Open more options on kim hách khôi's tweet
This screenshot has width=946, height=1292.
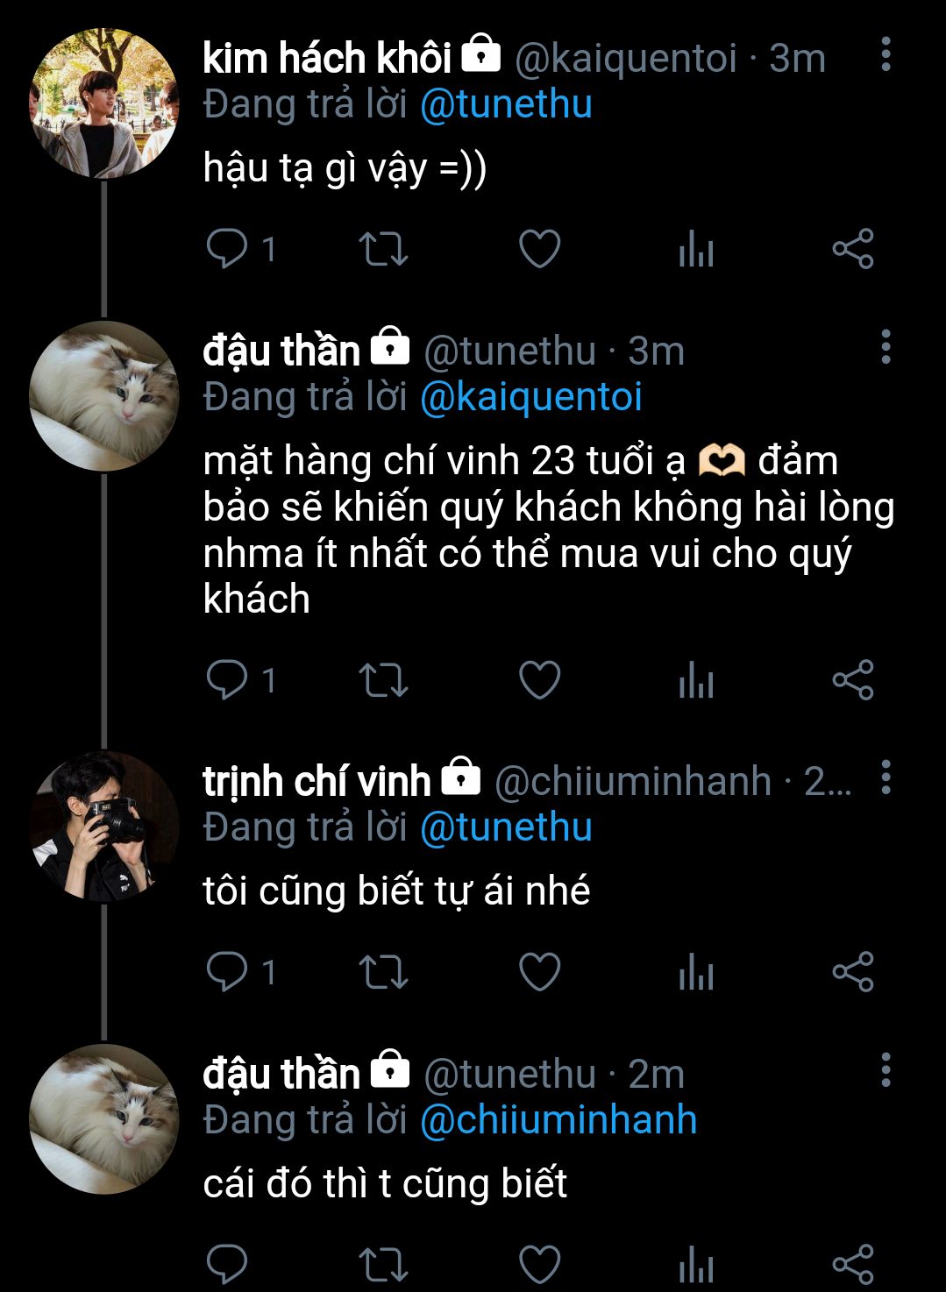pos(886,55)
